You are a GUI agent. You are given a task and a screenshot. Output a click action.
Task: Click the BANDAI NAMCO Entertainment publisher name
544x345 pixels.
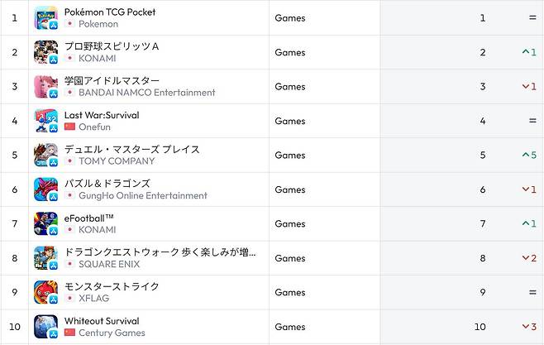[x=146, y=93]
